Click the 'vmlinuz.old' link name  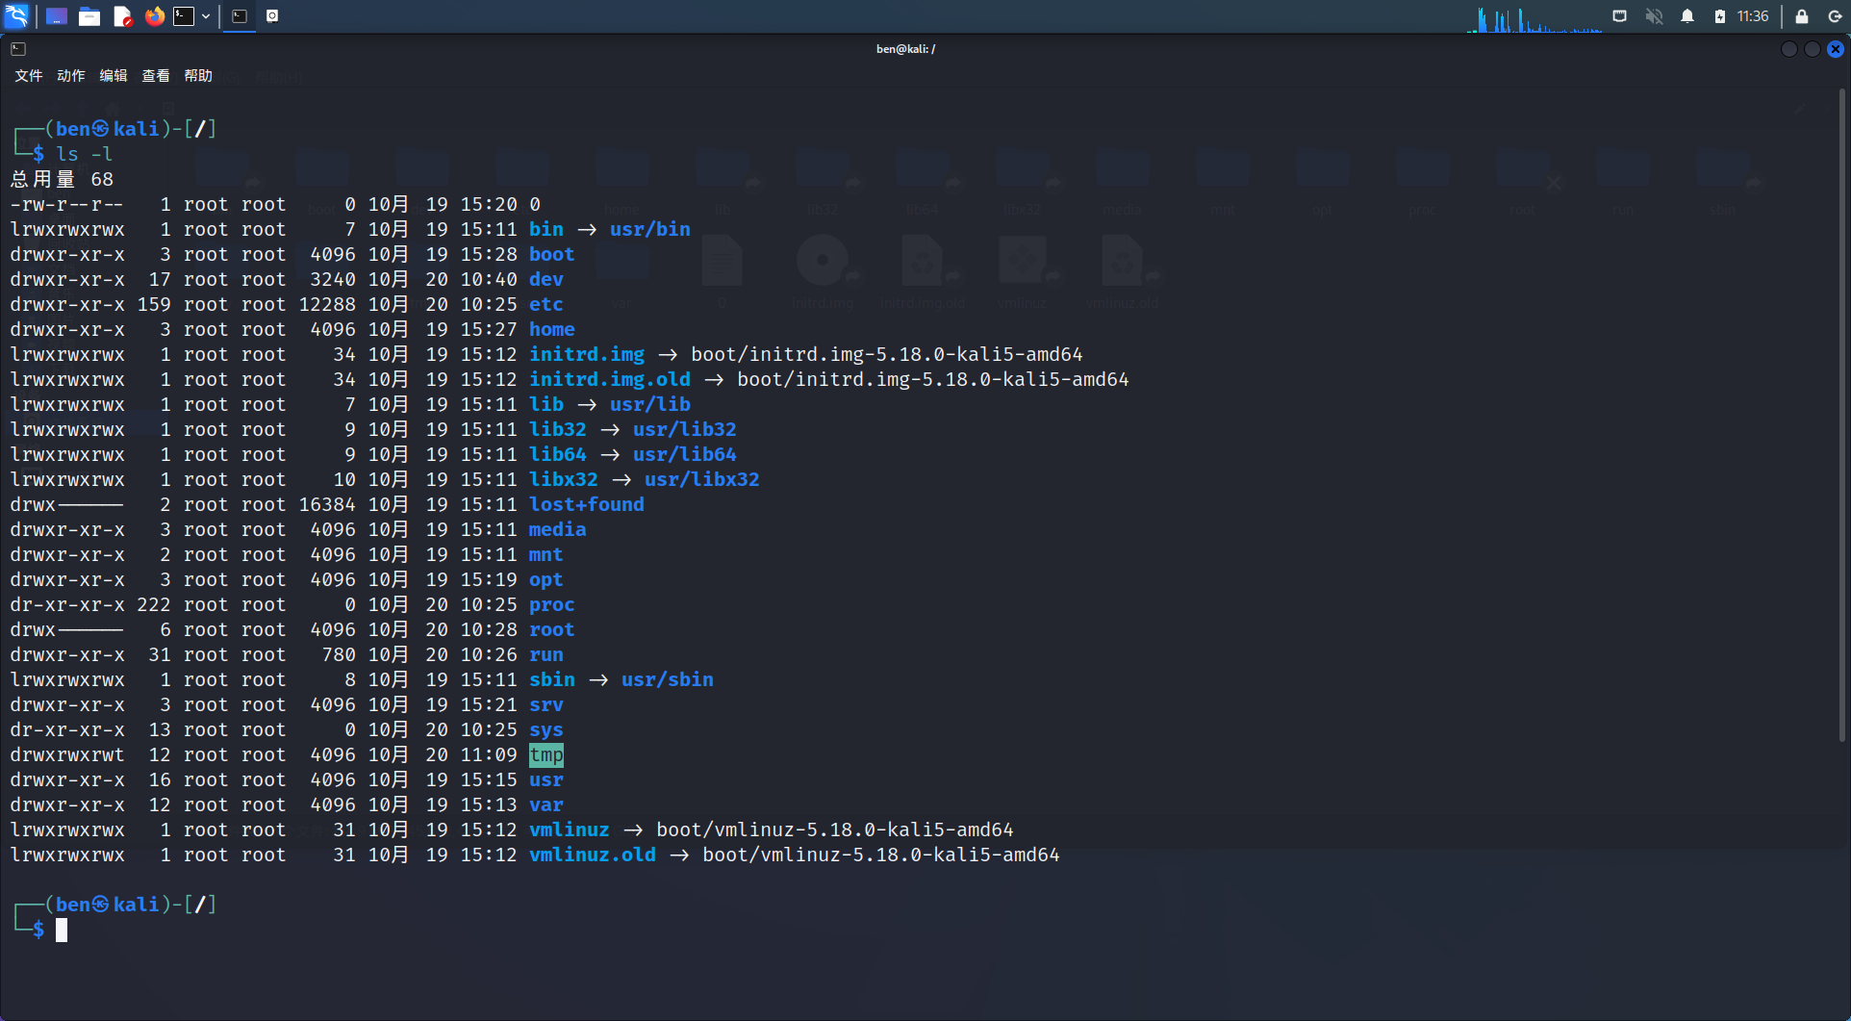tap(593, 855)
